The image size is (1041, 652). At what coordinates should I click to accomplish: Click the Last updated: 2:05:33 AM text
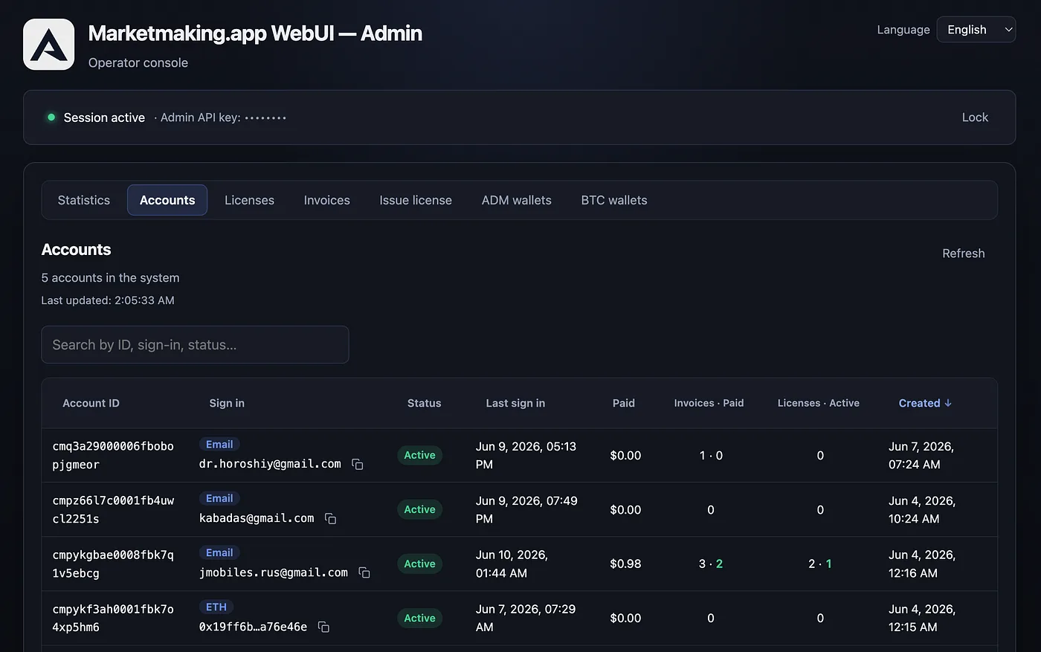(x=108, y=300)
